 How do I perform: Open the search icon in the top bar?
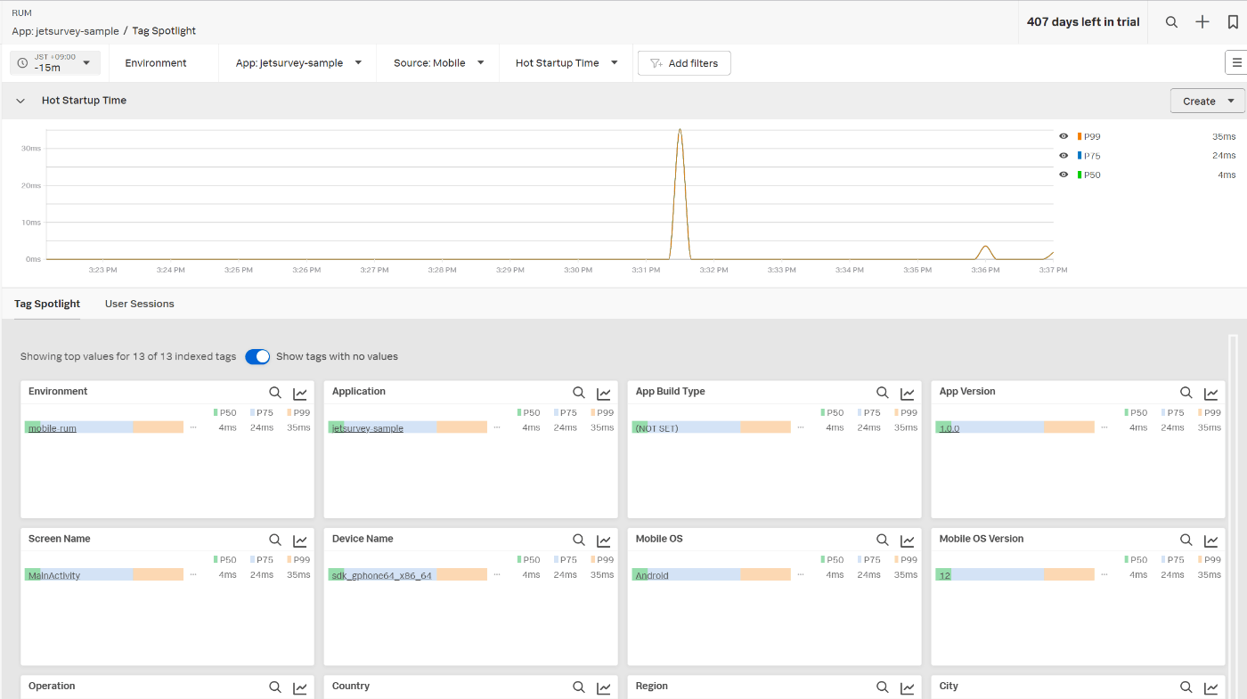[1172, 22]
